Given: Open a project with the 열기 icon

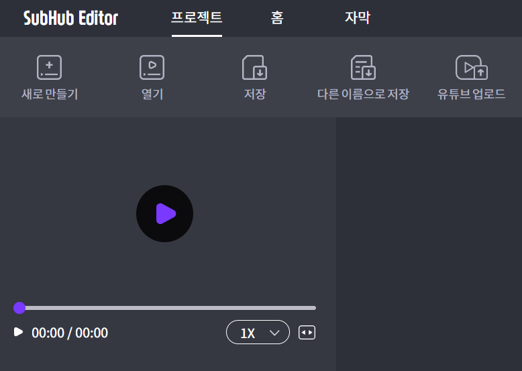Looking at the screenshot, I should 152,68.
